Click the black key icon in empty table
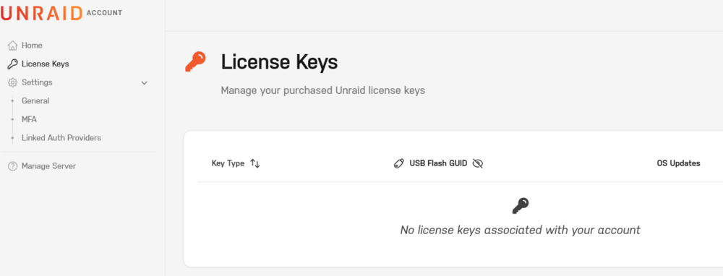 tap(520, 205)
